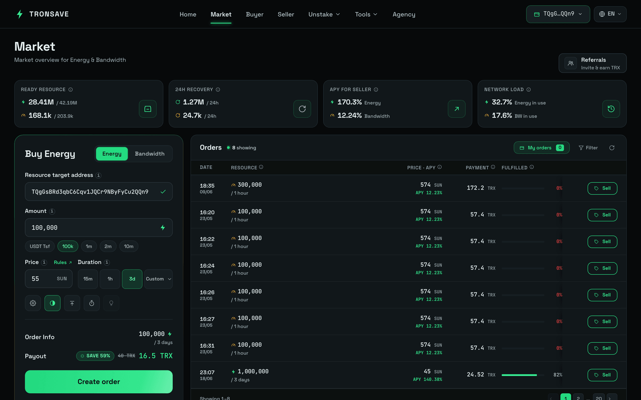
Task: Select the 10m amount preset
Action: 129,246
